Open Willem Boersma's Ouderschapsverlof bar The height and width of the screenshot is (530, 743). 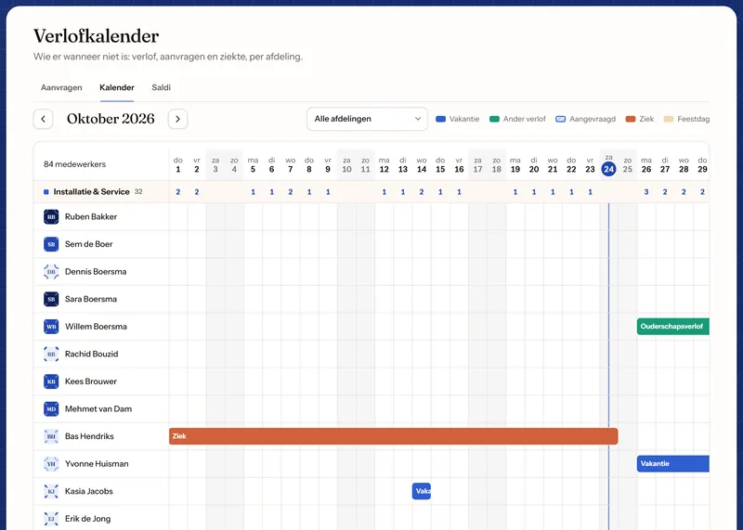(x=672, y=327)
